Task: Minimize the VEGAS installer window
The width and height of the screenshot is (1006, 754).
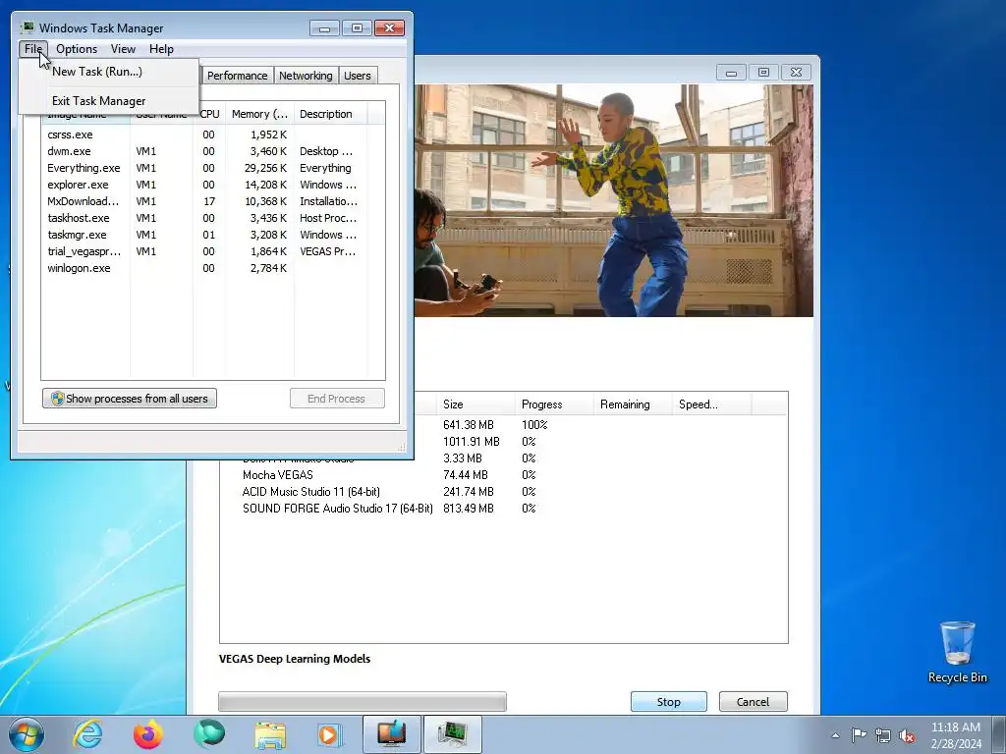Action: (x=731, y=73)
